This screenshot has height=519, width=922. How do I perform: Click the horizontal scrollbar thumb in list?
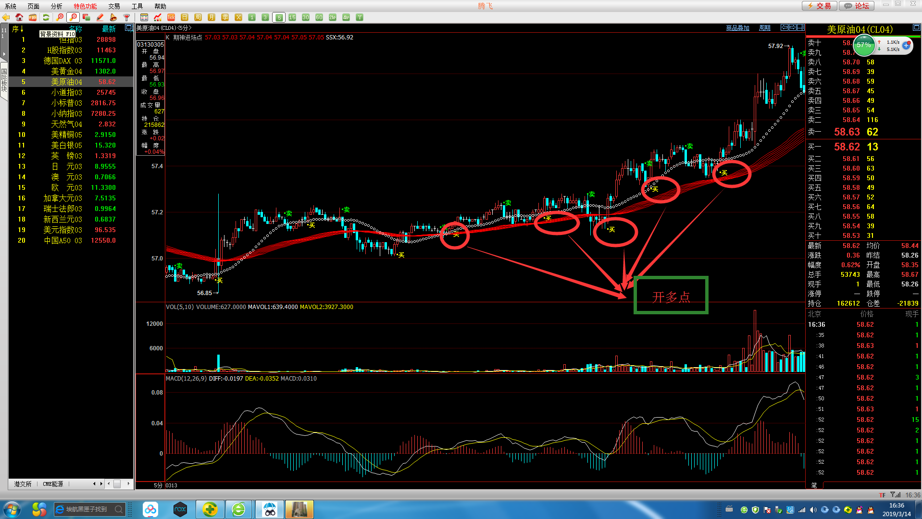click(x=117, y=484)
